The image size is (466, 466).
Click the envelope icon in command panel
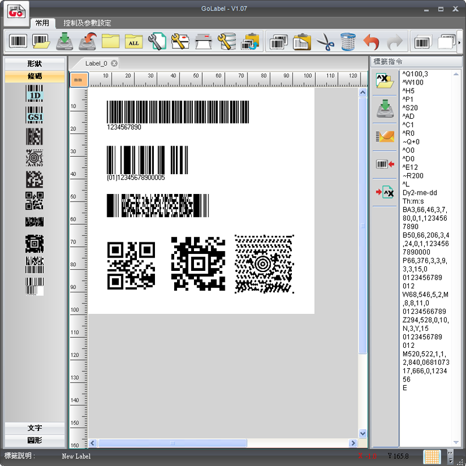[x=384, y=137]
